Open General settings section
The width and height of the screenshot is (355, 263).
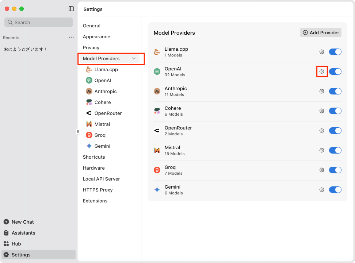pos(91,26)
